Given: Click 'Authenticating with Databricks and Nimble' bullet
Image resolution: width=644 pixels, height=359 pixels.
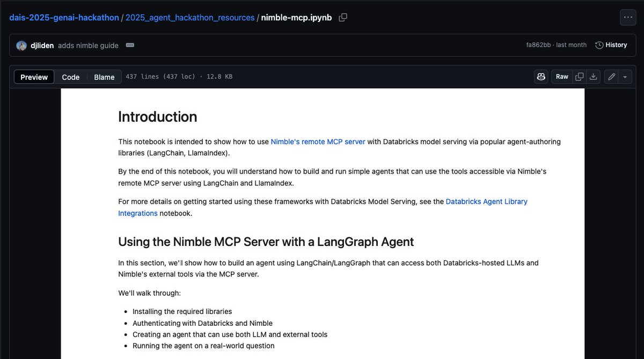Looking at the screenshot, I should coord(203,323).
